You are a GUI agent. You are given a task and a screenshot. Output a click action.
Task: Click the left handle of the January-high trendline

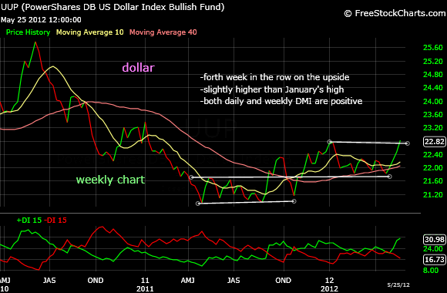point(330,142)
